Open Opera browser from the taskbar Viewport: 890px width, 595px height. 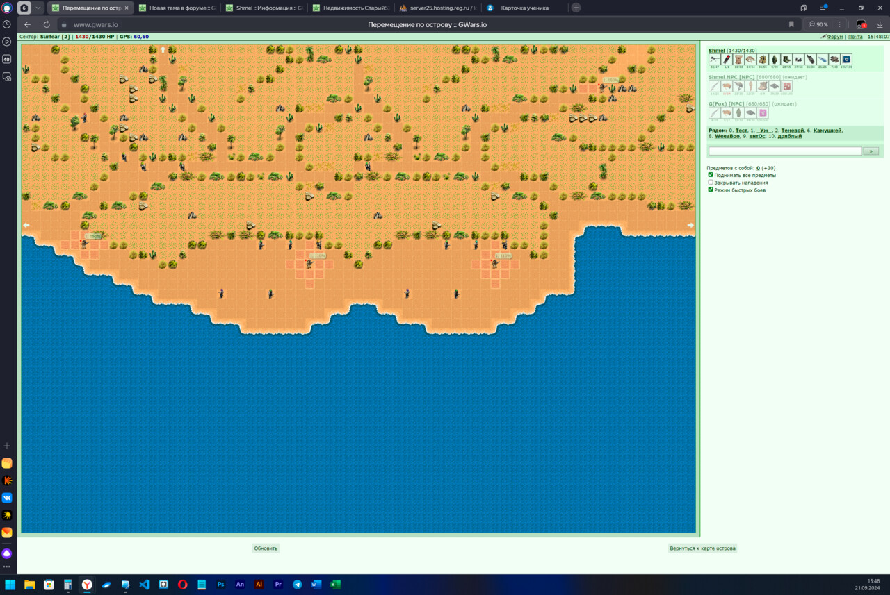click(182, 585)
